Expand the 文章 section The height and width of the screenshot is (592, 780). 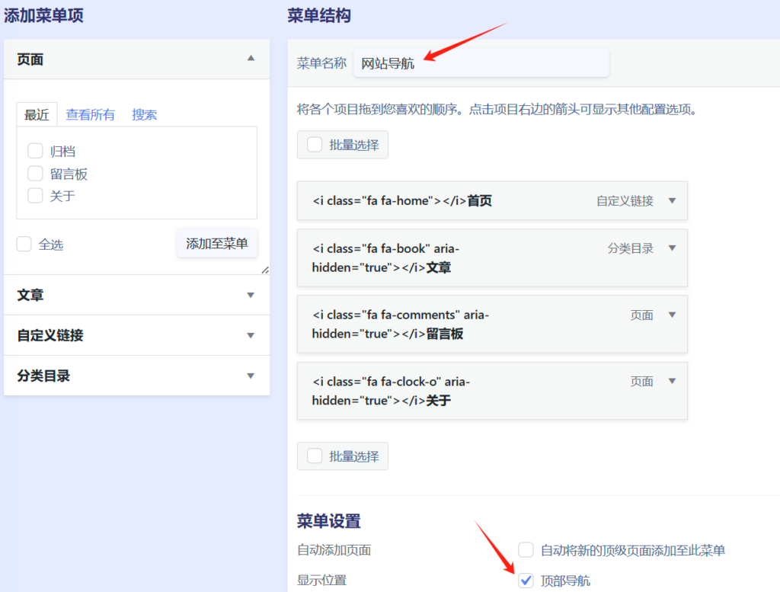pos(251,295)
